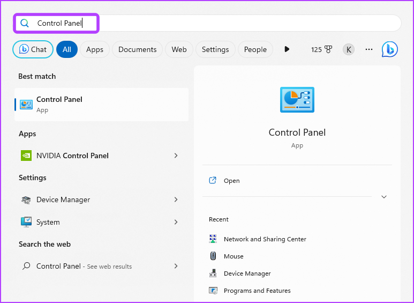Expand the System result chevron
Screen dimensions: 414x303
(176, 222)
